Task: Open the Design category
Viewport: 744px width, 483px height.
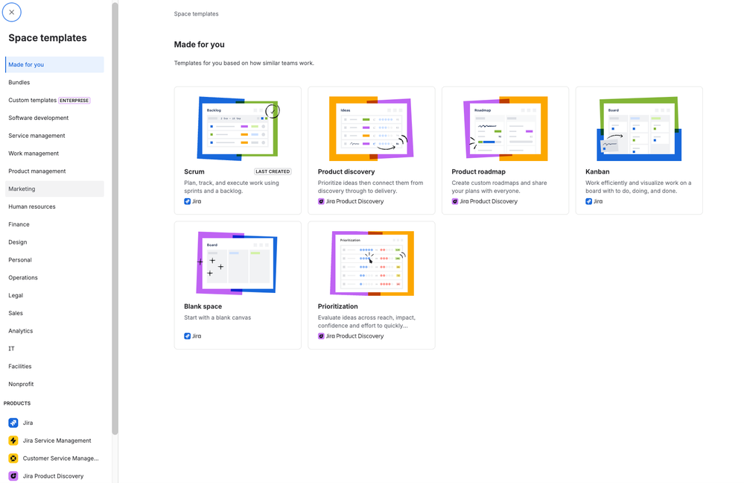Action: pos(54,241)
